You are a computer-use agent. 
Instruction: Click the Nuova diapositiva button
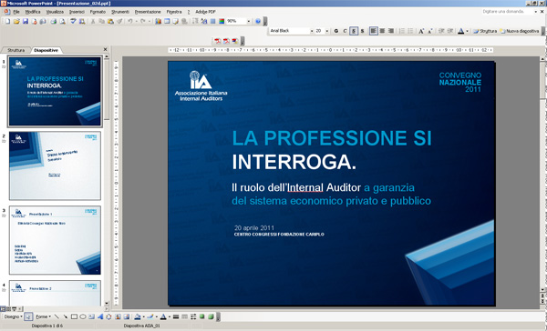(x=520, y=31)
